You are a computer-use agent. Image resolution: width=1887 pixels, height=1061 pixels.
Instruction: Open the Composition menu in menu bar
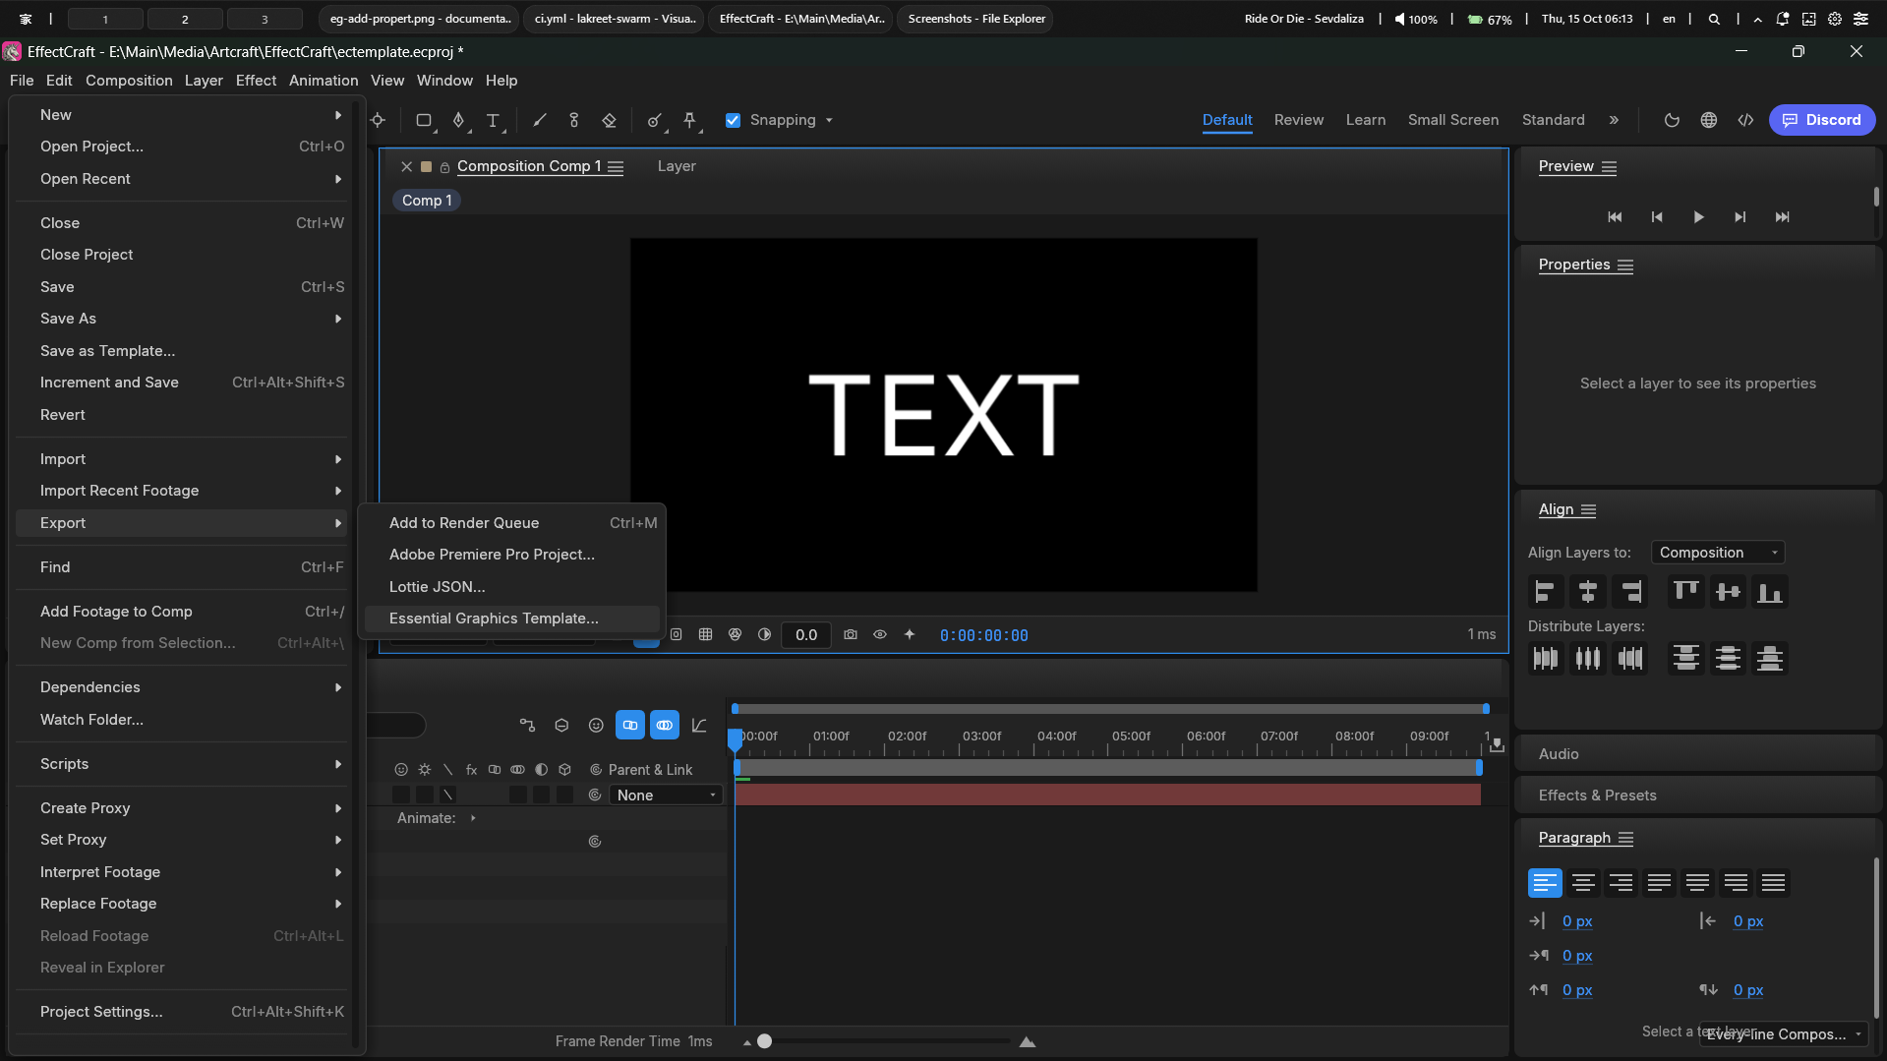[x=129, y=81]
